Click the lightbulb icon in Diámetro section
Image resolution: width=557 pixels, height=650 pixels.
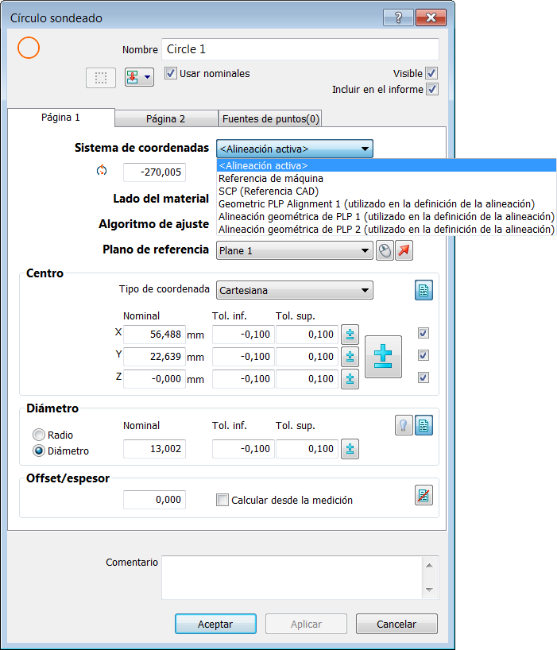click(404, 425)
